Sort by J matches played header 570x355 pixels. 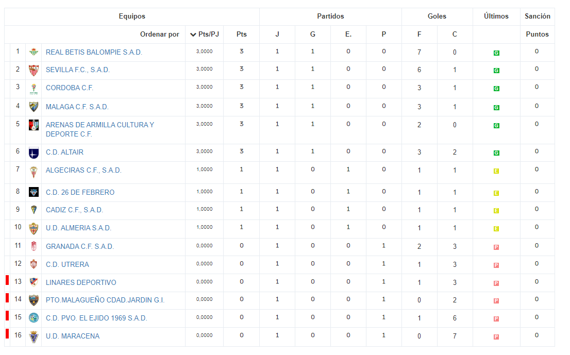point(277,34)
